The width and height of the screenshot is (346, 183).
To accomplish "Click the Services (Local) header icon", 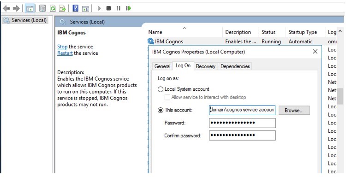I will tap(63, 22).
